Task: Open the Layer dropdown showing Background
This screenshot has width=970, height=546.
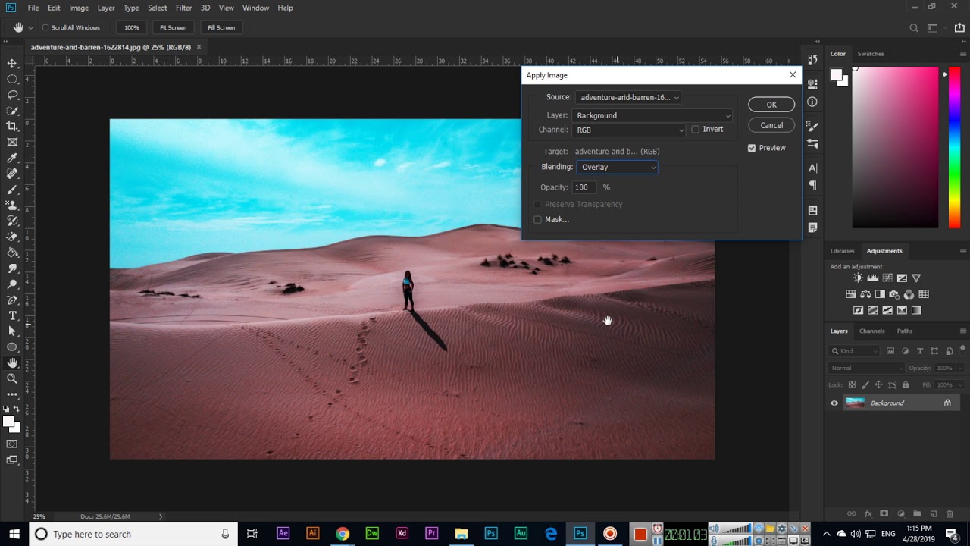Action: click(x=652, y=115)
